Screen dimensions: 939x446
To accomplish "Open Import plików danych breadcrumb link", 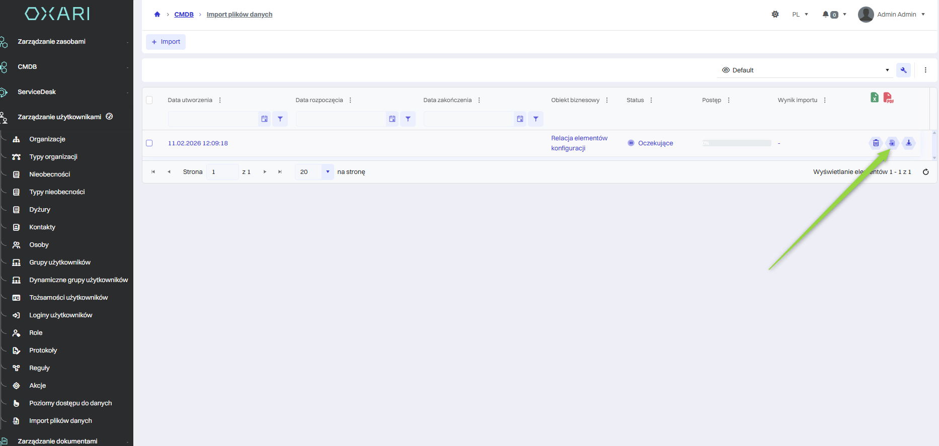I will [240, 15].
